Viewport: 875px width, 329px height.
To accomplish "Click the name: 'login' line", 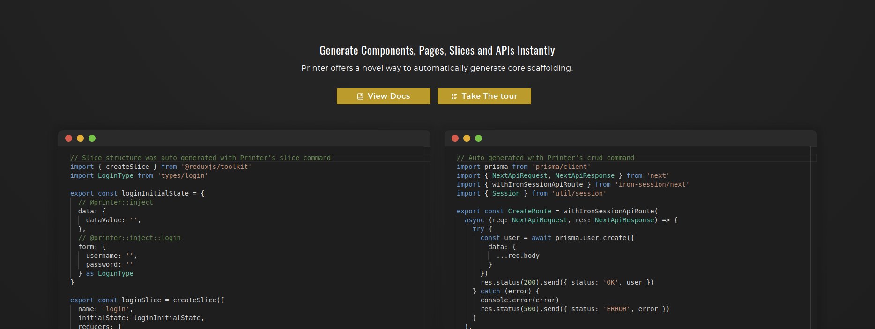I will tap(106, 309).
